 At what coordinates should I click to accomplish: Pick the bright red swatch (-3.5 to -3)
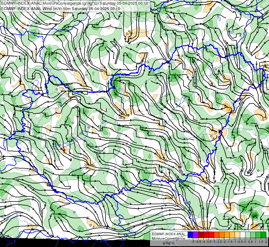point(211,235)
